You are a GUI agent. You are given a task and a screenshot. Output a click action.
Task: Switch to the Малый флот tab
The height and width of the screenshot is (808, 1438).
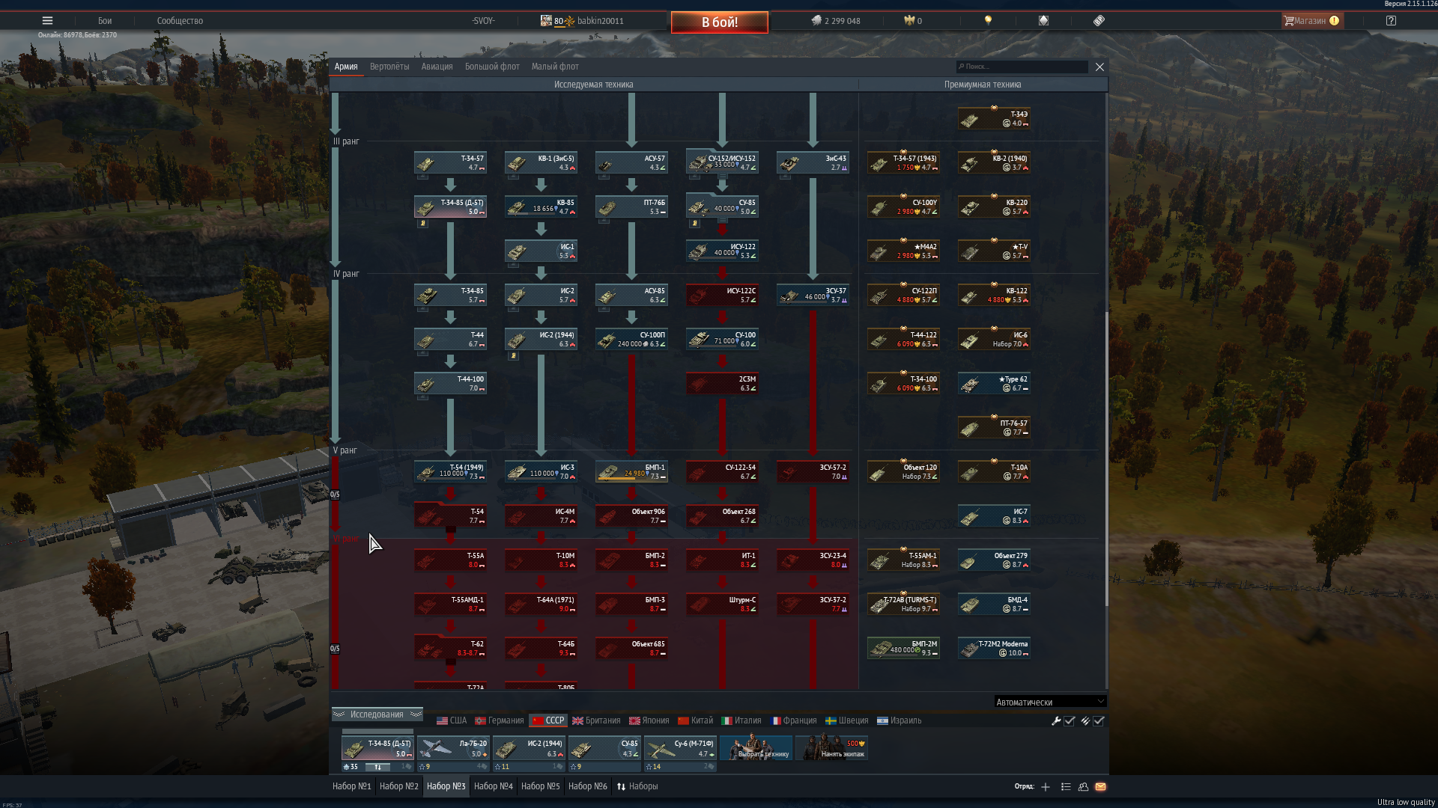point(555,67)
